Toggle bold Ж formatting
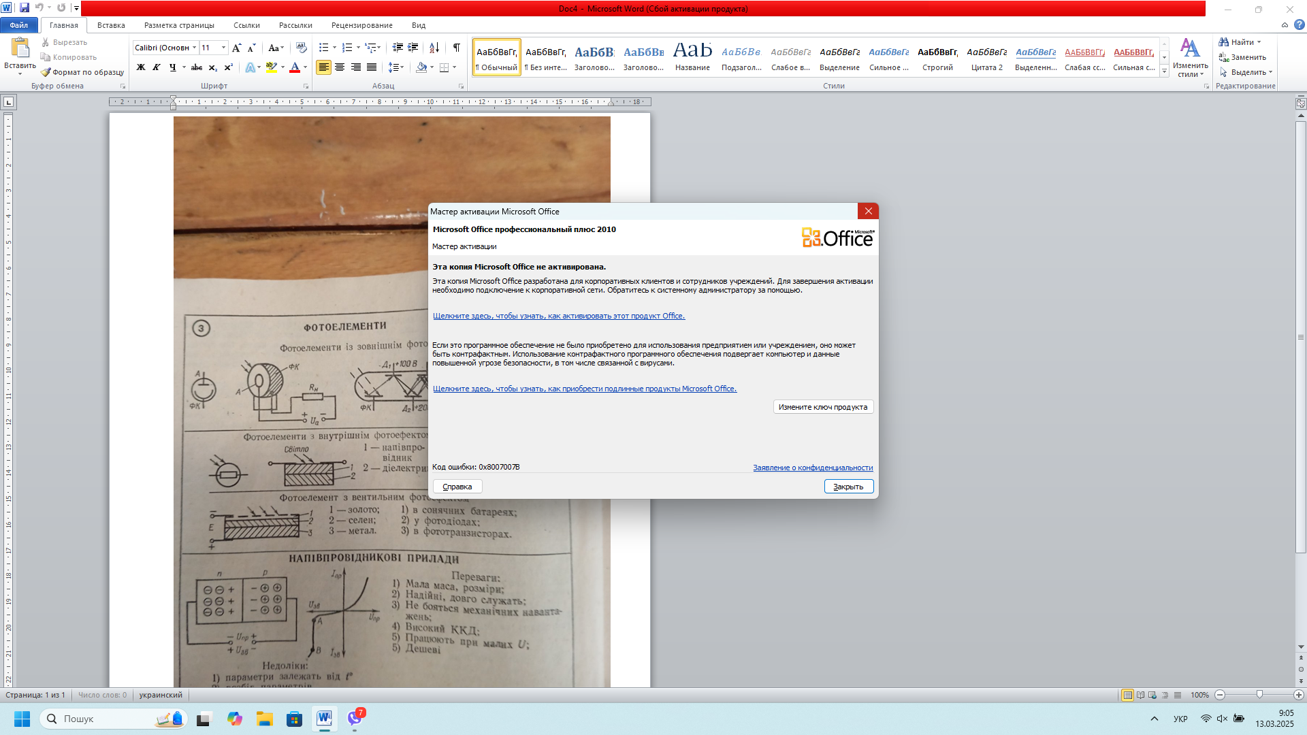1307x735 pixels. click(141, 67)
